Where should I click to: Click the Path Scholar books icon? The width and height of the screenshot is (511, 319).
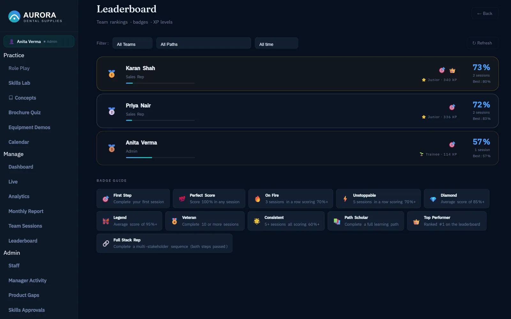(x=337, y=221)
